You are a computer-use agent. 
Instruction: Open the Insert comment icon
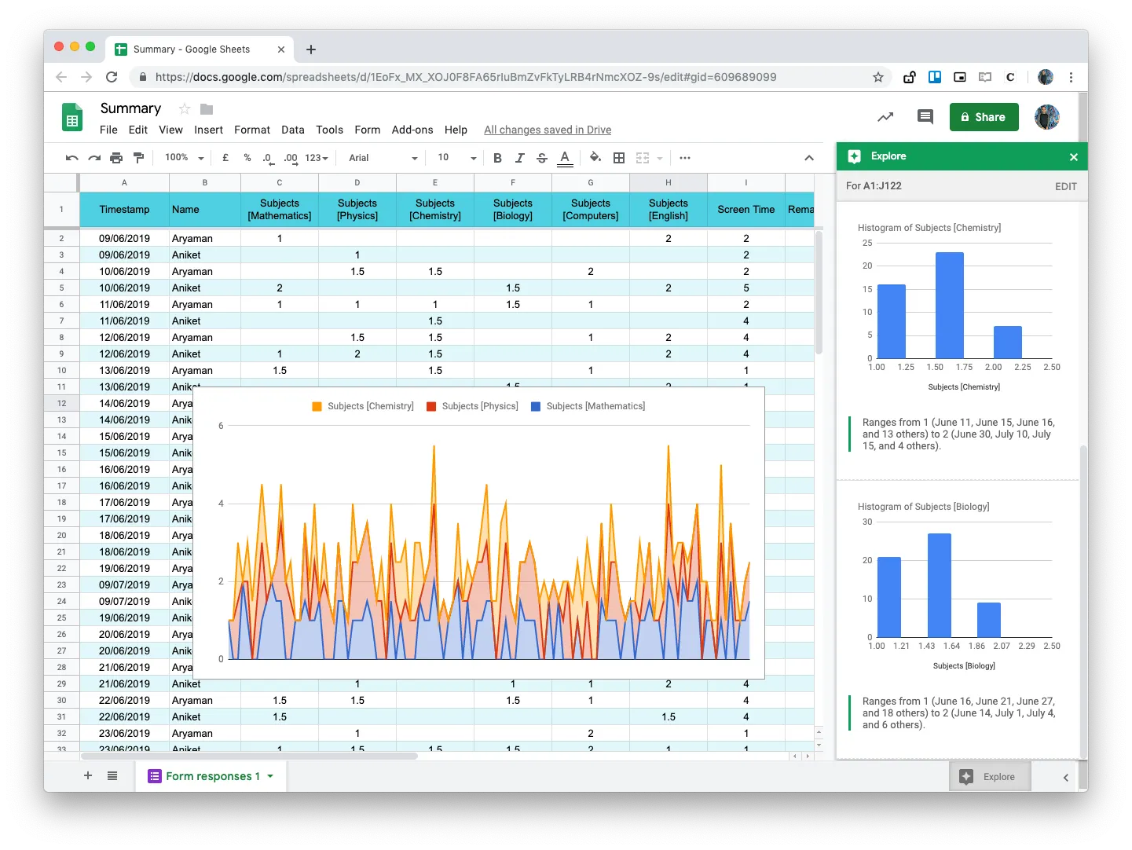click(925, 117)
